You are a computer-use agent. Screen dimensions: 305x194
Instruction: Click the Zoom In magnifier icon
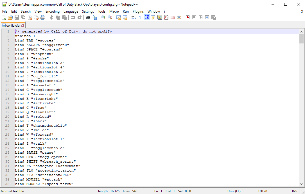click(103, 17)
